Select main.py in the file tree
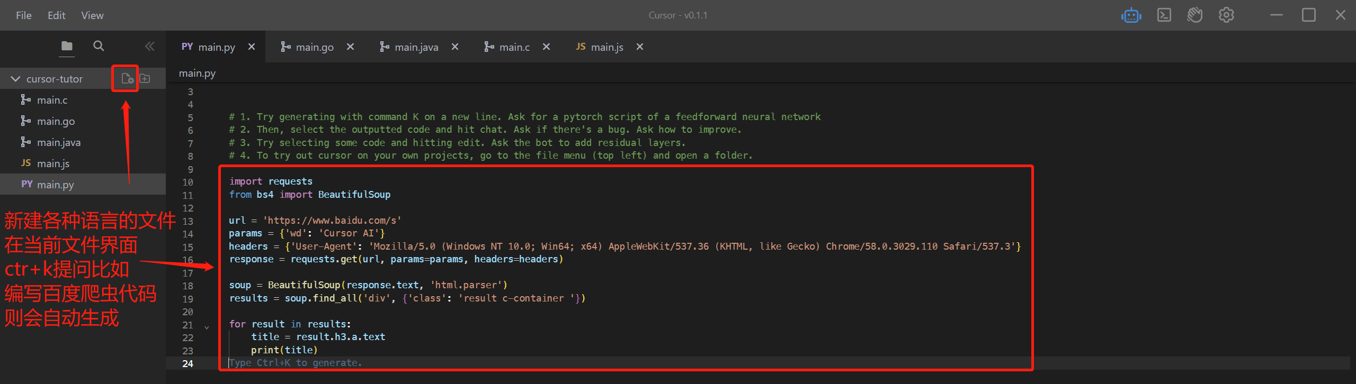 [83, 184]
